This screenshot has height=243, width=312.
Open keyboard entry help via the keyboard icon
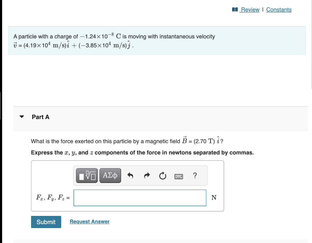pyautogui.click(x=179, y=176)
